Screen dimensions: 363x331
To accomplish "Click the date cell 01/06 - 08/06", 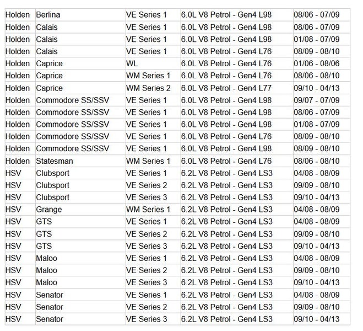I will pos(316,63).
